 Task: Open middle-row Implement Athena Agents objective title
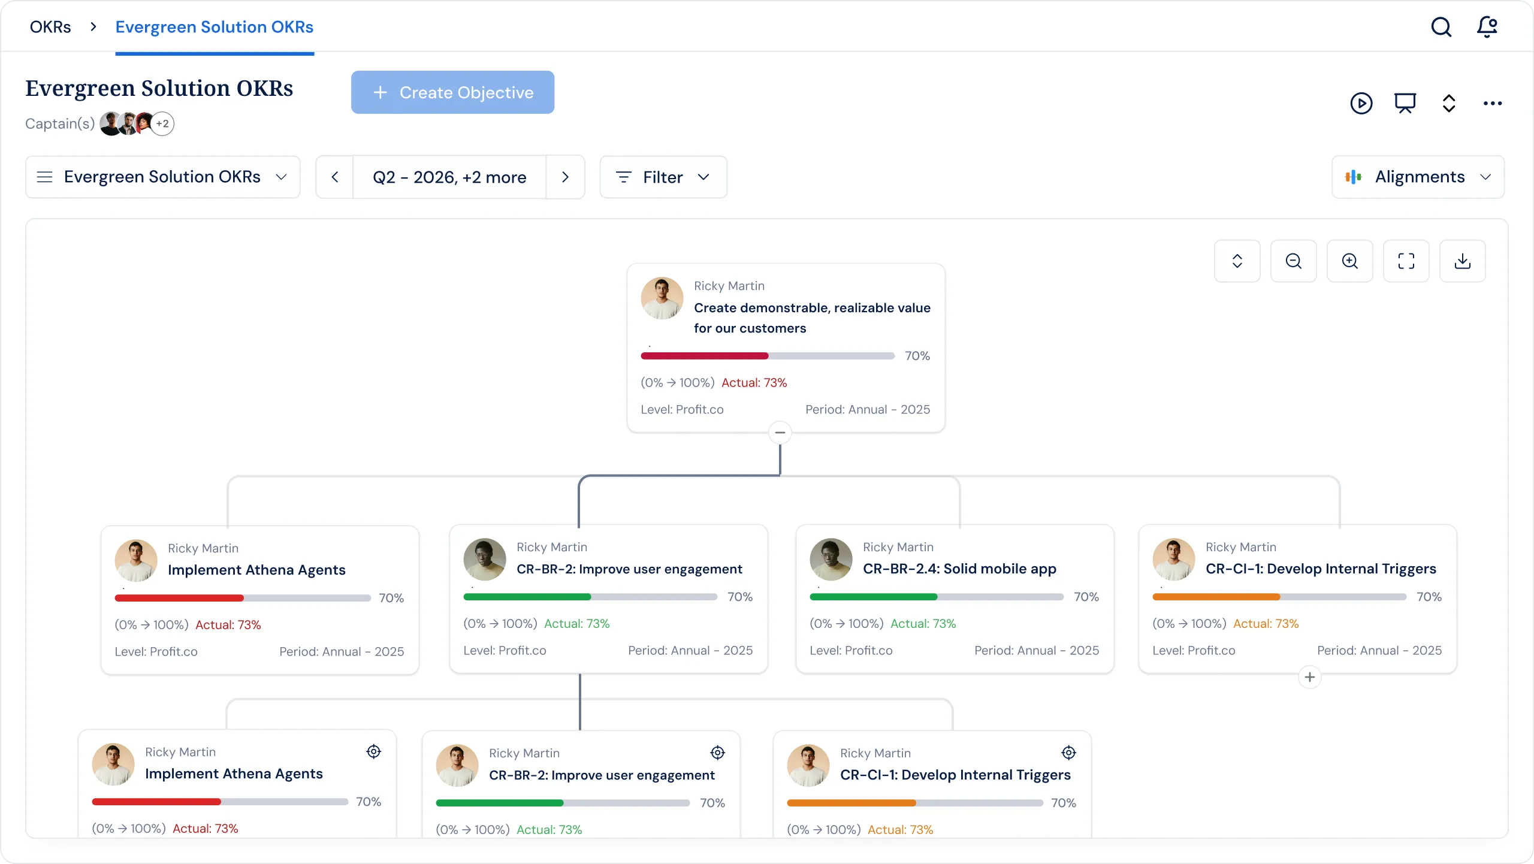(256, 570)
